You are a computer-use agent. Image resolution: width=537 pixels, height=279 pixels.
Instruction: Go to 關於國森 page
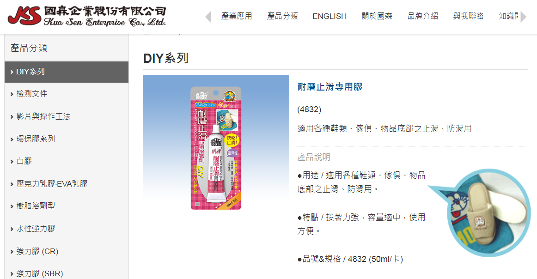pos(377,16)
